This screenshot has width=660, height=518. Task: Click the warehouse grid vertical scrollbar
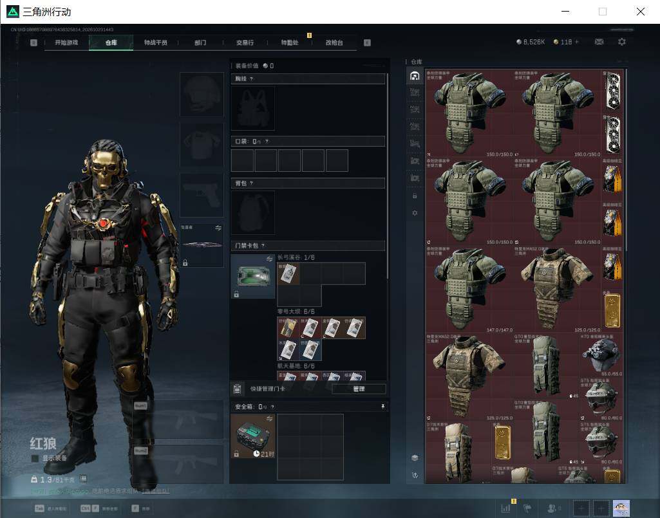627,160
